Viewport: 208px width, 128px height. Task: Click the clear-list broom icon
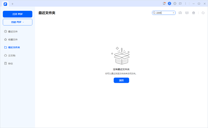click(x=194, y=13)
